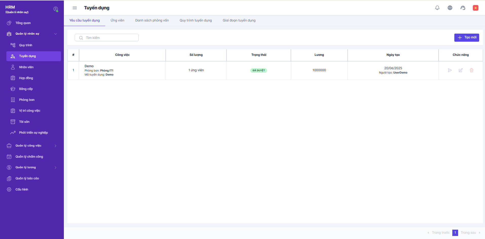Toggle the hamburger sidebar menu
This screenshot has width=485, height=239.
74,8
